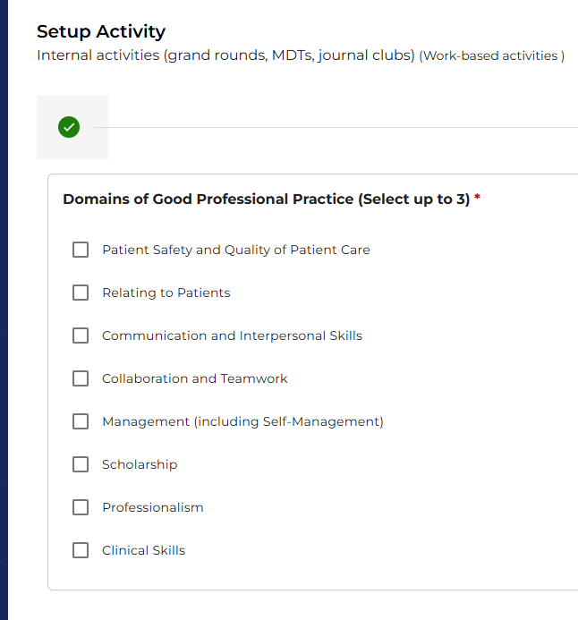This screenshot has width=578, height=620.
Task: Click the green checkmark step icon
Action: 69,127
